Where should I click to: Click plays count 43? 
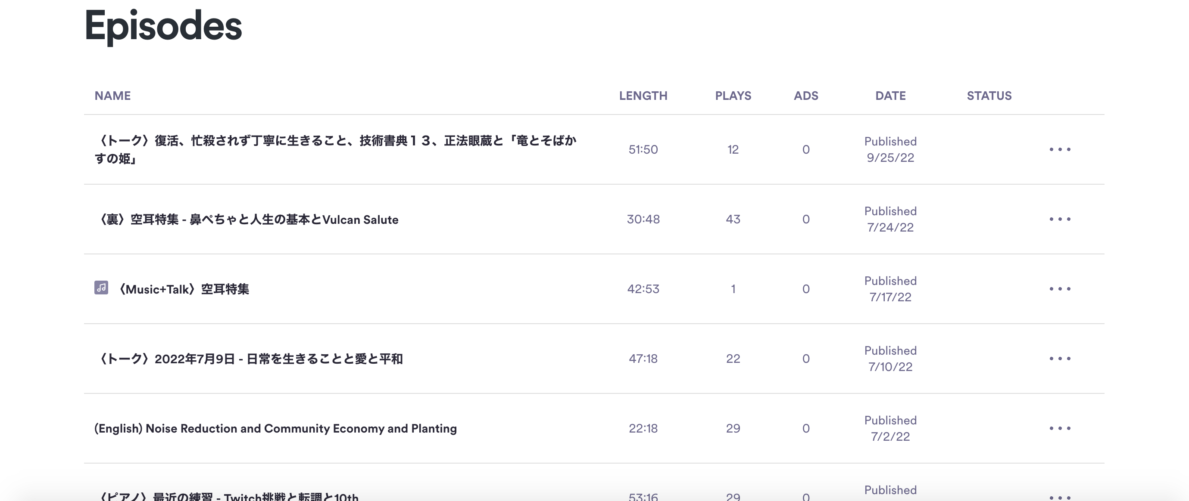pyautogui.click(x=733, y=219)
